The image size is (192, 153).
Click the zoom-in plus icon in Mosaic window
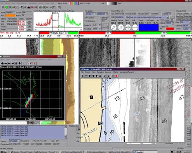coord(82,76)
